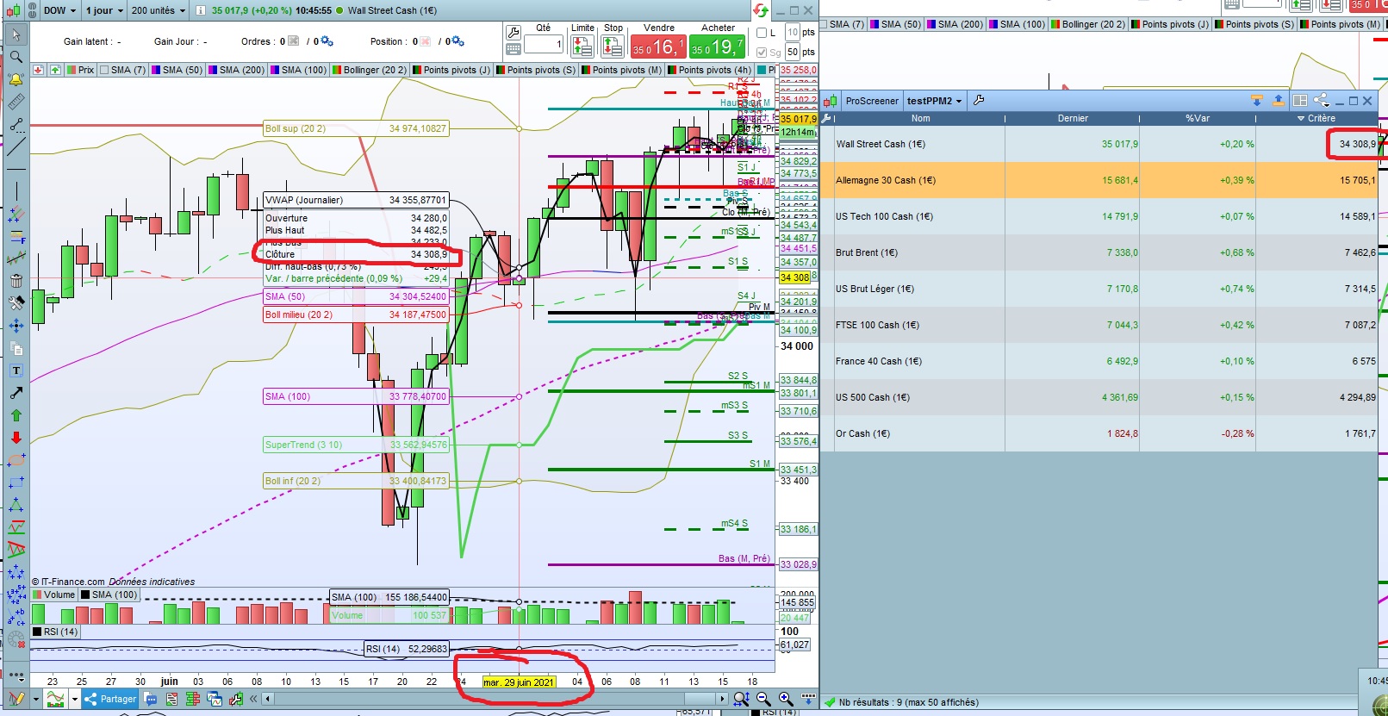Screen dimensions: 1388x716
Task: Expand the arrow beside the pencil icon
Action: 35,699
